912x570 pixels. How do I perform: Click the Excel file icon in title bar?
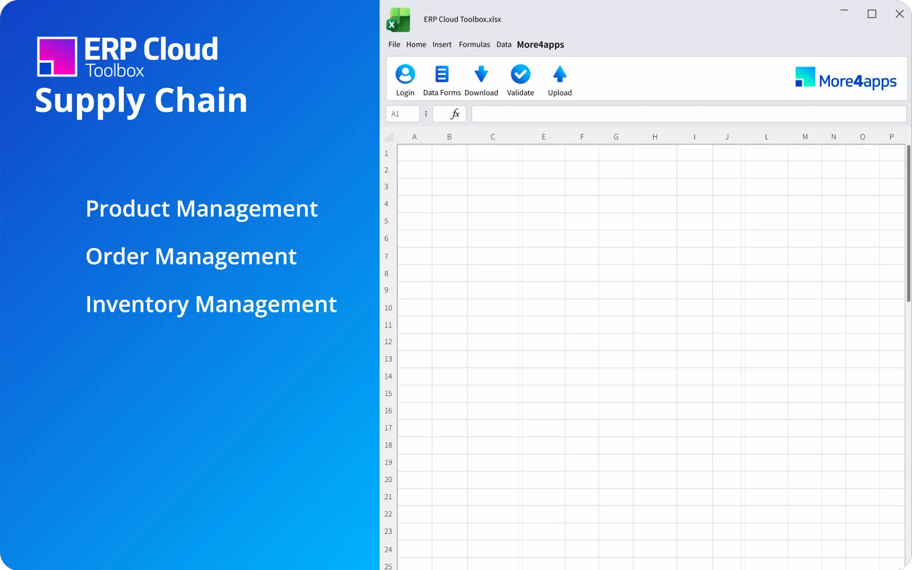pyautogui.click(x=398, y=20)
